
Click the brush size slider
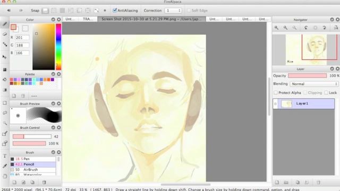click(x=32, y=136)
